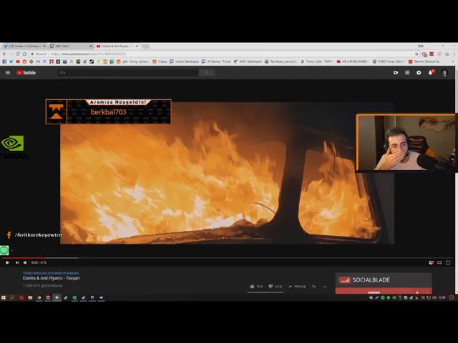Click the title Contra & Anıl Piyancı - Tavşan
Screen dimensions: 458x343
point(51,278)
